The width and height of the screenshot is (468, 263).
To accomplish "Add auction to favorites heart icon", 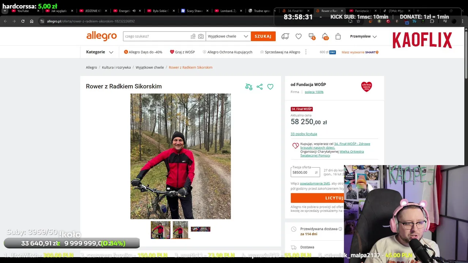I will coord(270,87).
